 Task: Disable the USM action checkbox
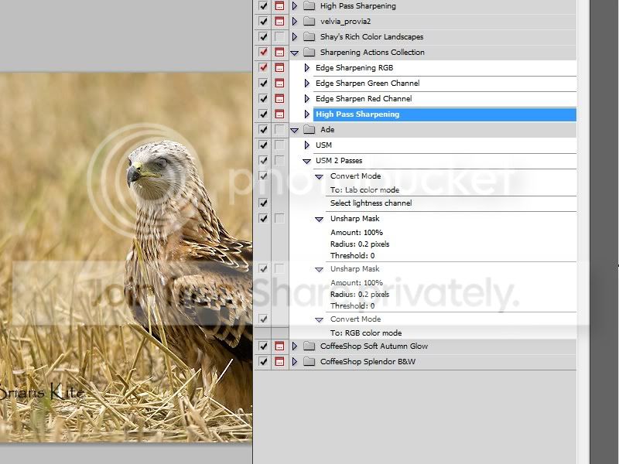[x=264, y=145]
